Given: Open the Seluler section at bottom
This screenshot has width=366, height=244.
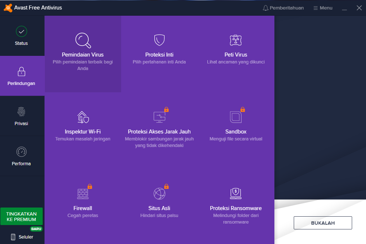Looking at the screenshot, I should pyautogui.click(x=21, y=237).
